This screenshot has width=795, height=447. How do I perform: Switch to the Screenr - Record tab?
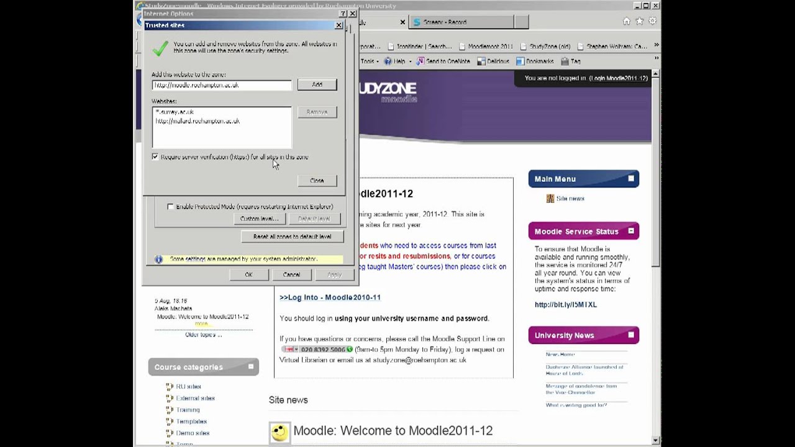click(462, 22)
